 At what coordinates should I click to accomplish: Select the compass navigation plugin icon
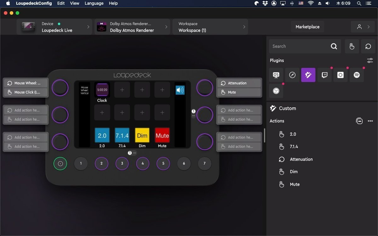292,75
